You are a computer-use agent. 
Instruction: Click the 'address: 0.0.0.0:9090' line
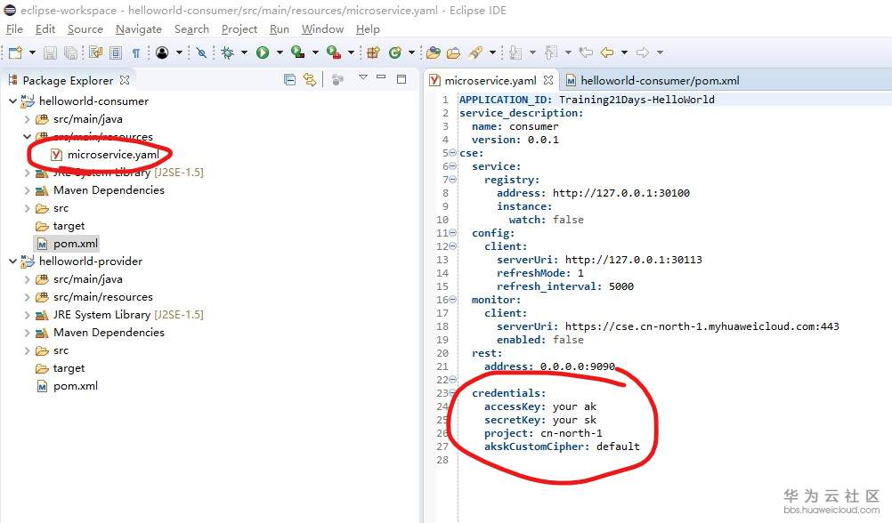[549, 366]
